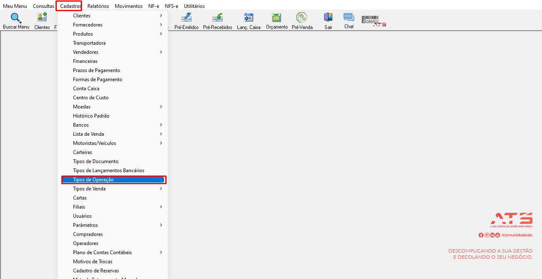Open the Orçamento toolbar icon
Image resolution: width=542 pixels, height=279 pixels.
(276, 17)
